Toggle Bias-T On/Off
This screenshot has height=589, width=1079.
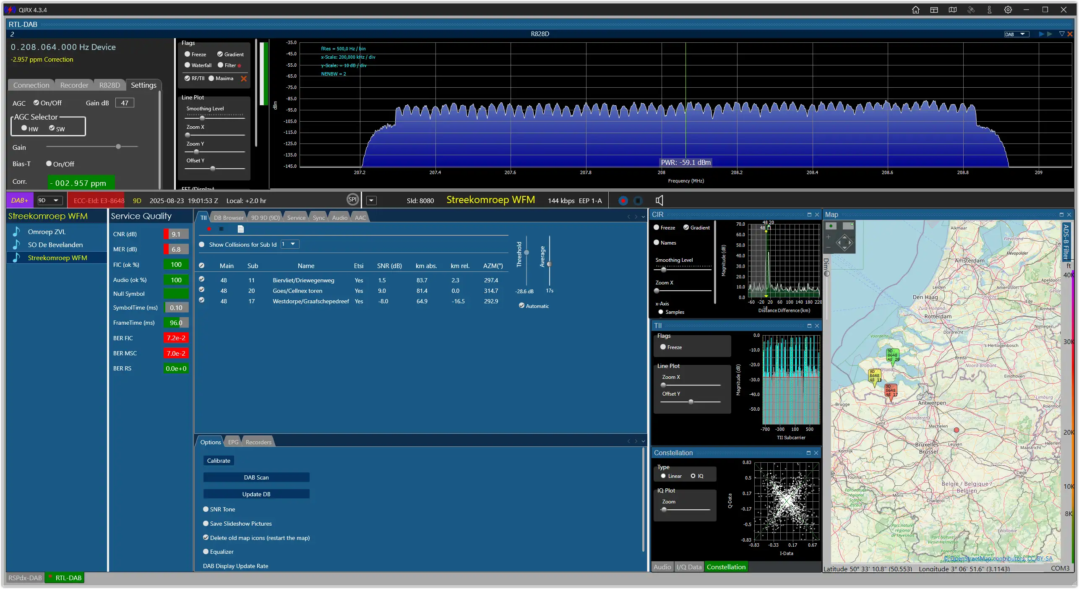point(49,164)
